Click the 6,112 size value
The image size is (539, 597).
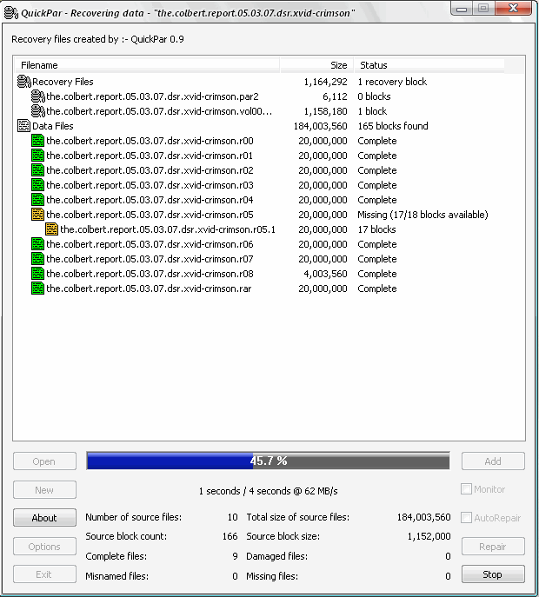pyautogui.click(x=335, y=96)
